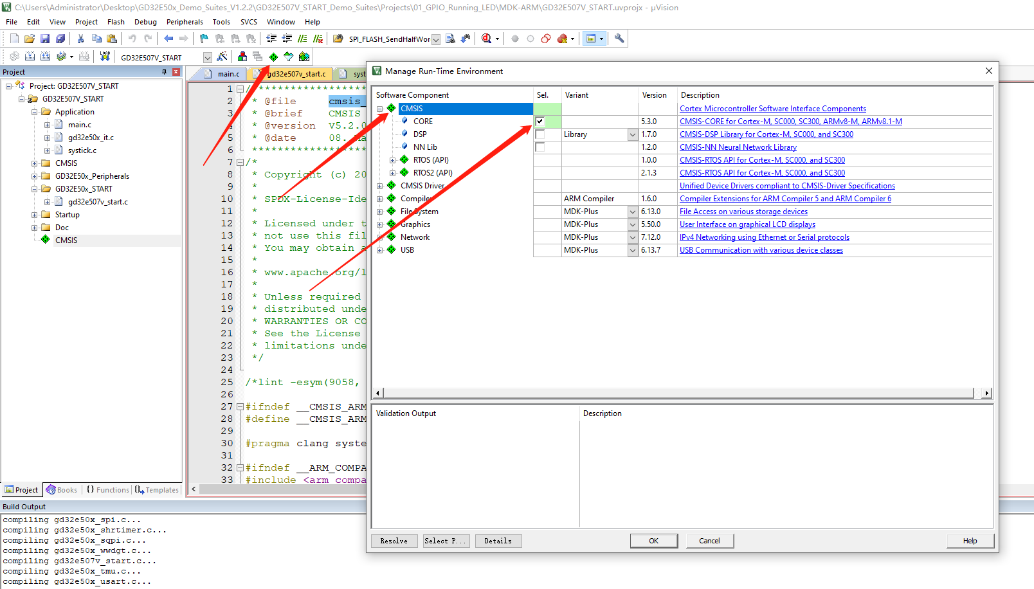Click the Details button

click(x=498, y=541)
